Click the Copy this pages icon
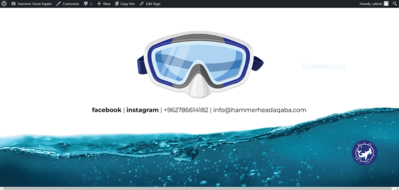 pos(117,4)
